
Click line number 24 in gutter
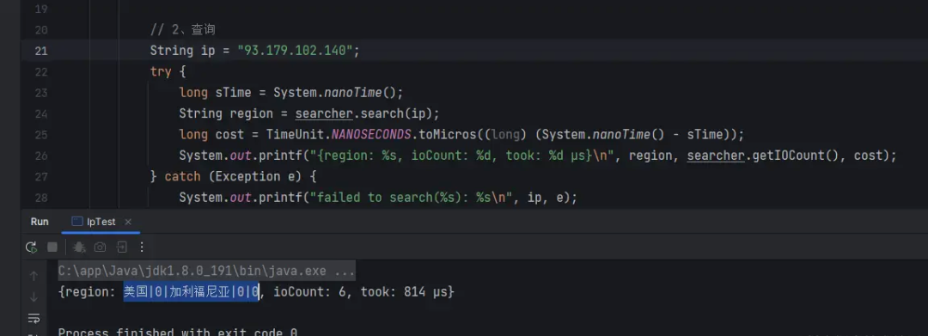pyautogui.click(x=41, y=114)
